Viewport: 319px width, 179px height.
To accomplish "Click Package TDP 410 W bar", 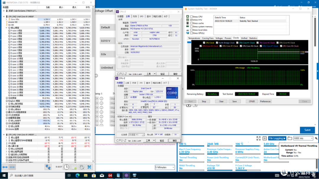I will pos(219,170).
